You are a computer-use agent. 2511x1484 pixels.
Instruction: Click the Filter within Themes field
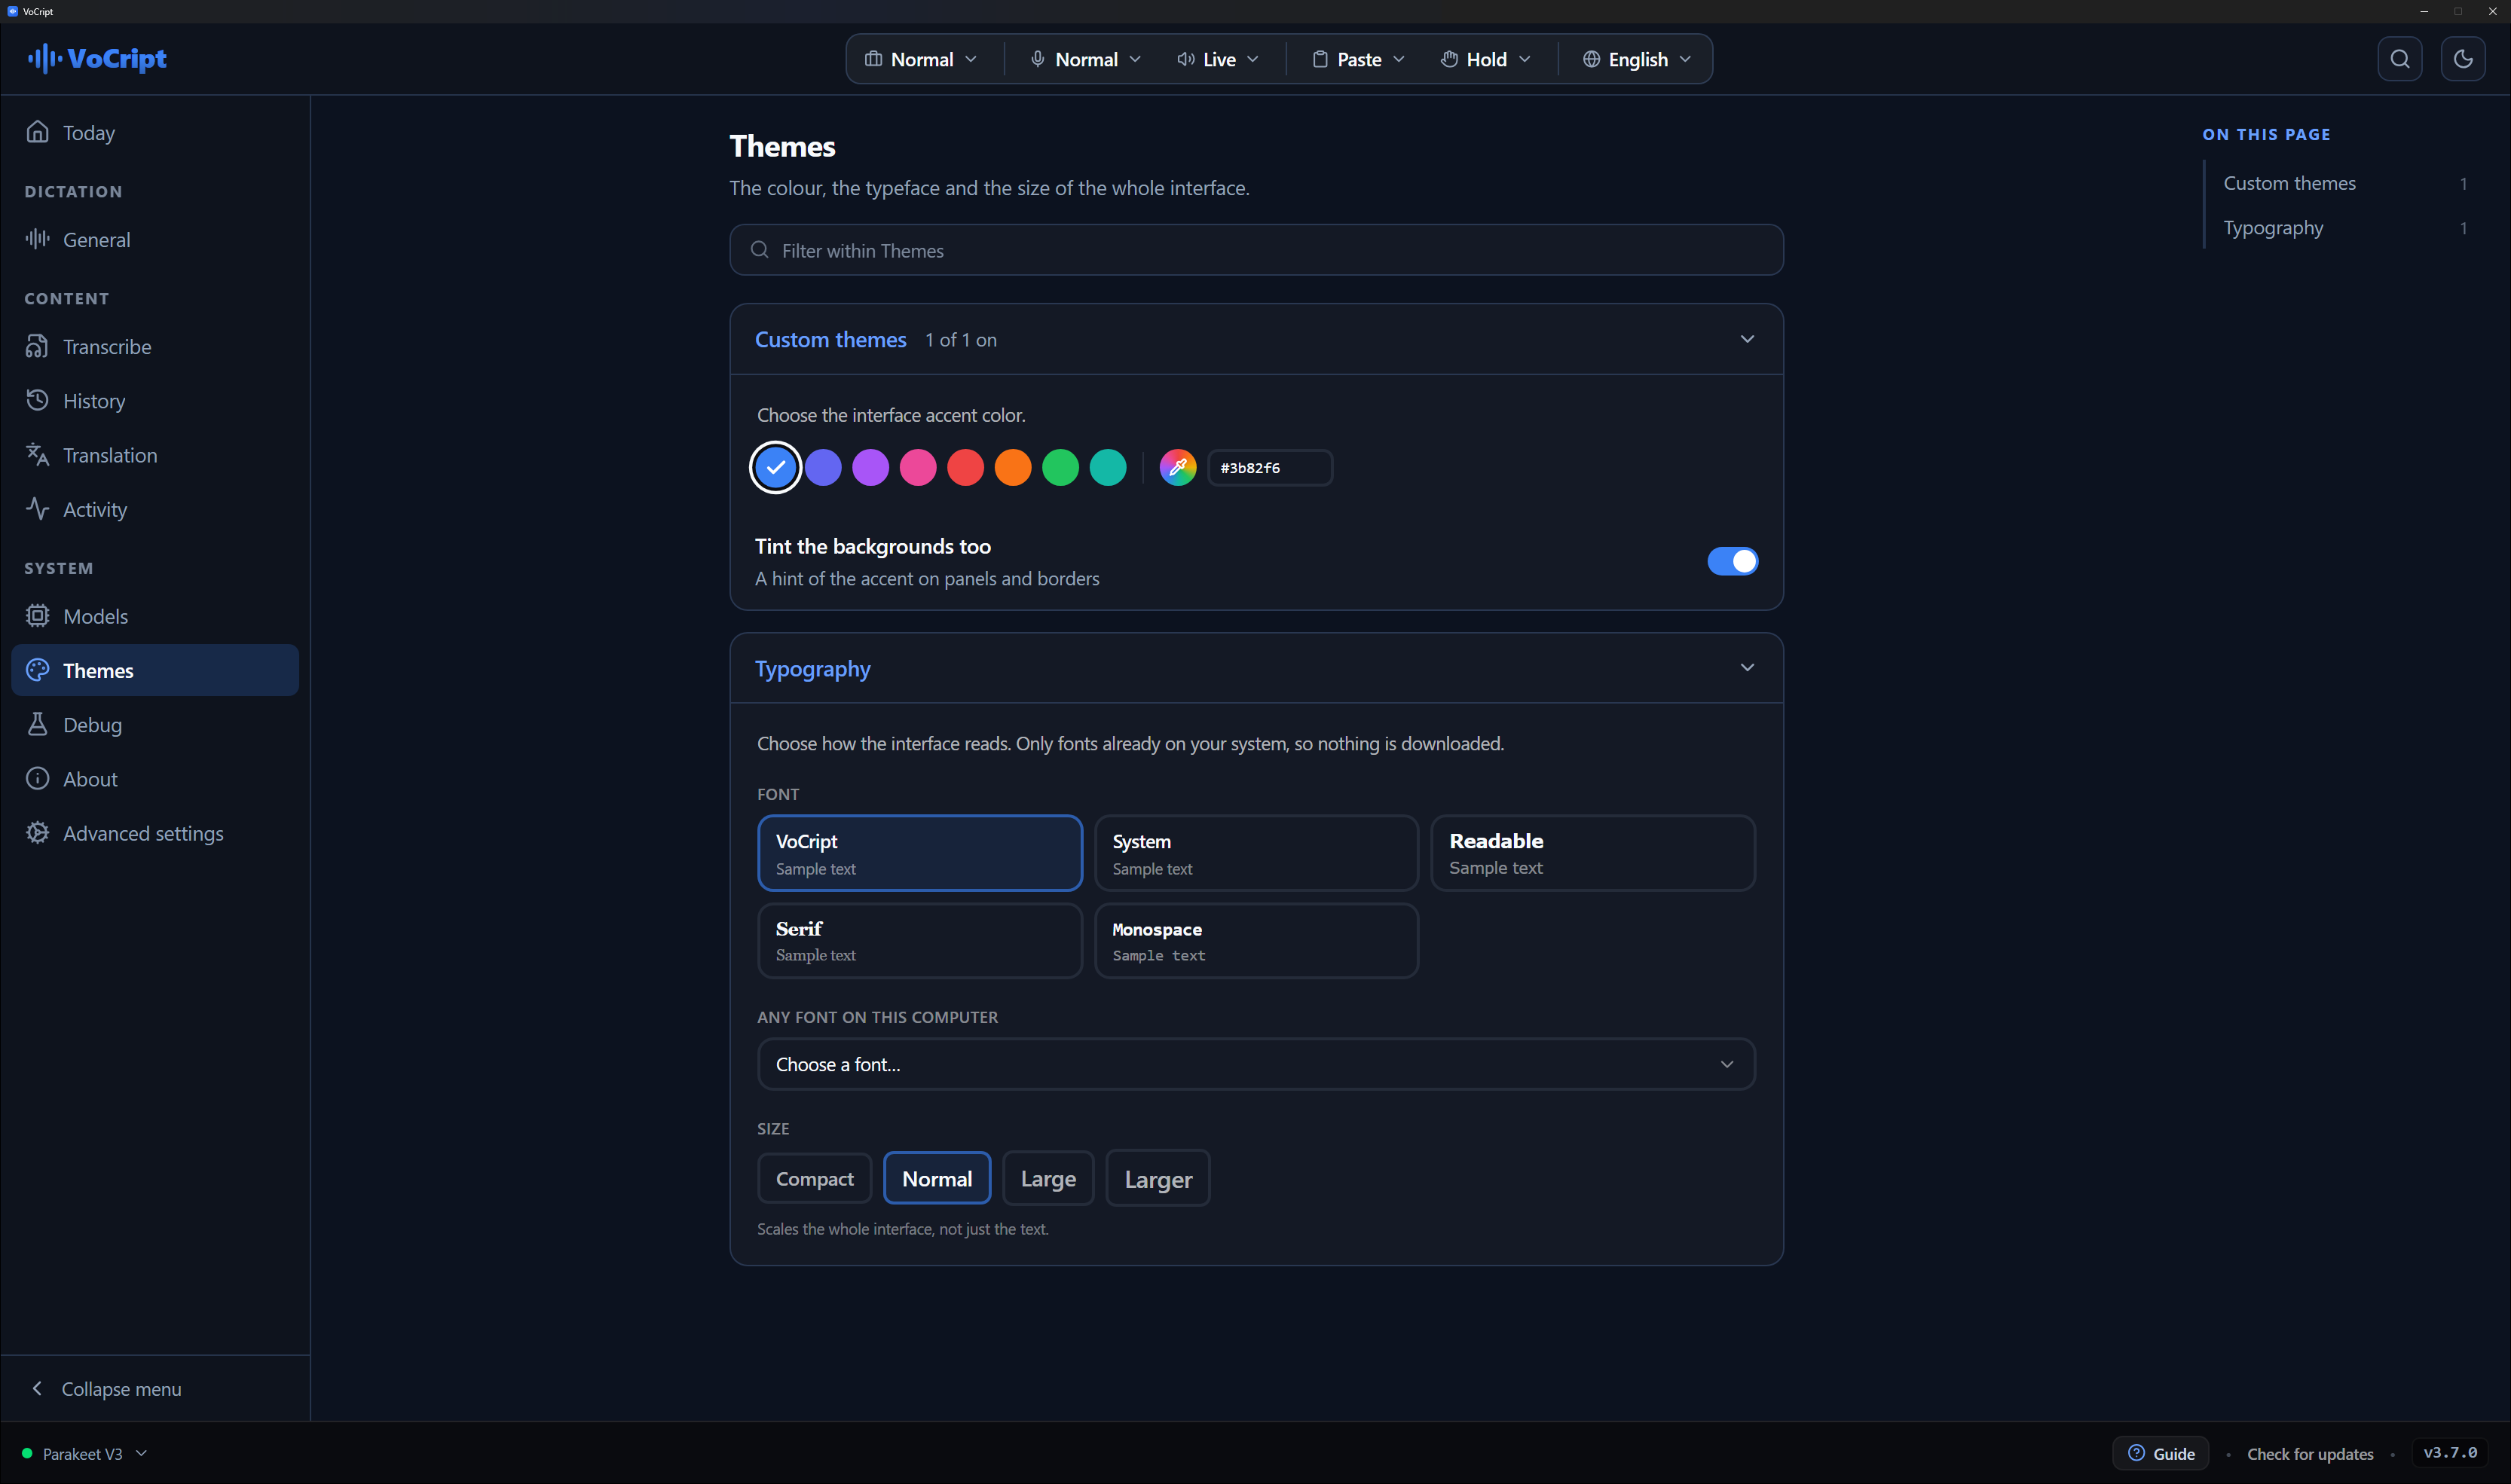1255,250
